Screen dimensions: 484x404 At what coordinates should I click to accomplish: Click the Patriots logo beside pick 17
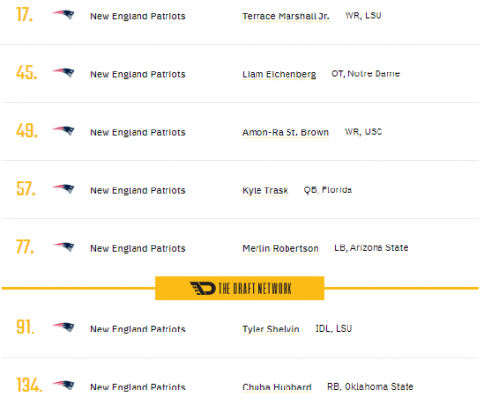point(63,14)
